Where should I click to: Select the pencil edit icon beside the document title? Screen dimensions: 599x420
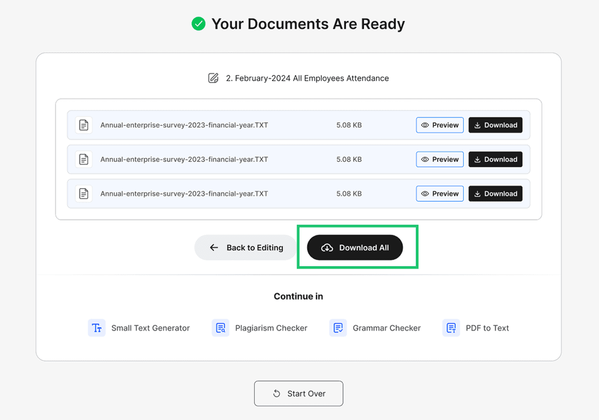[x=213, y=78]
